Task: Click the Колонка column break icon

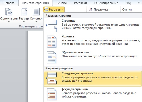Action: click(x=52, y=41)
